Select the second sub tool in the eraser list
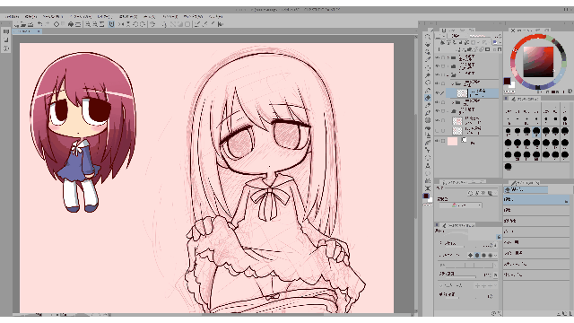Viewport: 574px width, 323px height. tap(536, 211)
